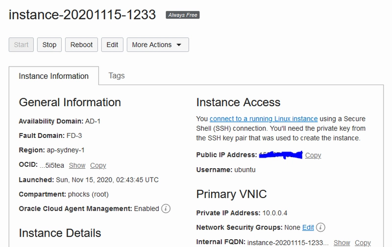Click the greyed-out Start button

click(21, 45)
